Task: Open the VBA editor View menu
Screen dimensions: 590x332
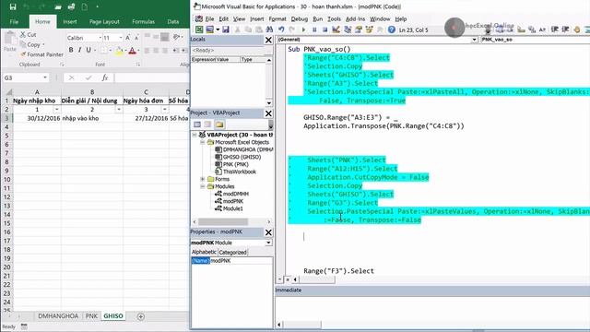Action: [x=239, y=18]
